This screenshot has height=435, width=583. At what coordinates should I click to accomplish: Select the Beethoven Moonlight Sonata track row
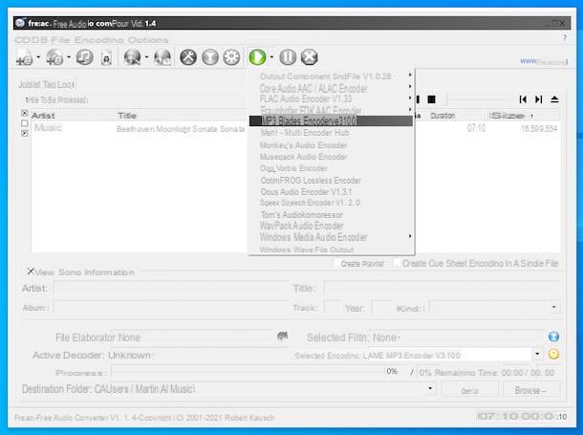(295, 129)
